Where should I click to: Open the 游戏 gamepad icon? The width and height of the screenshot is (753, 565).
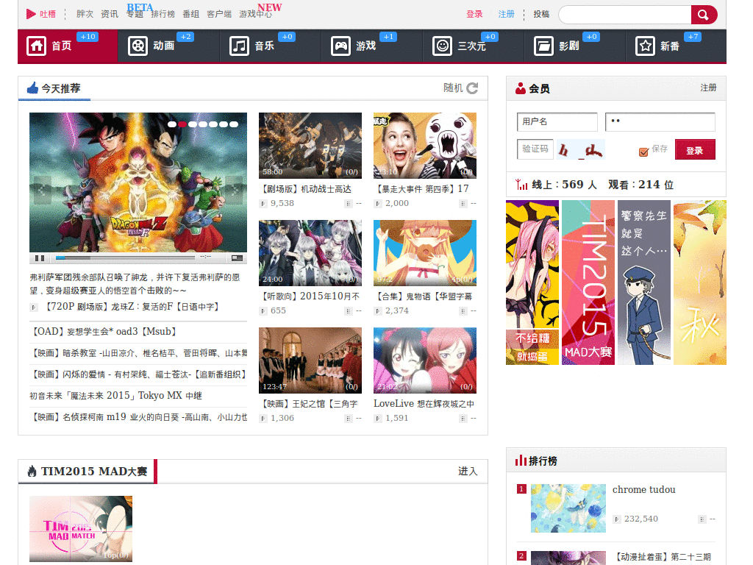point(341,46)
